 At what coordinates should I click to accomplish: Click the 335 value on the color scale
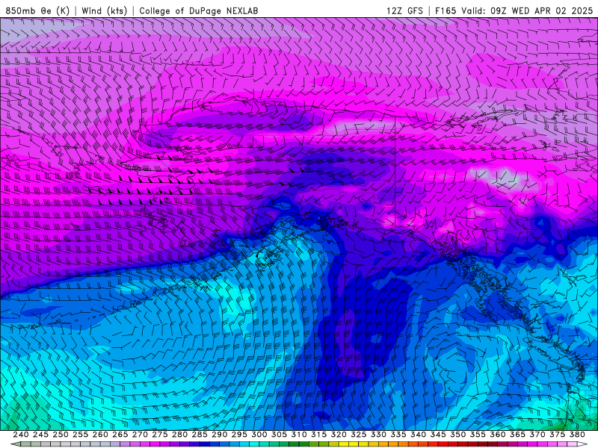(x=398, y=435)
